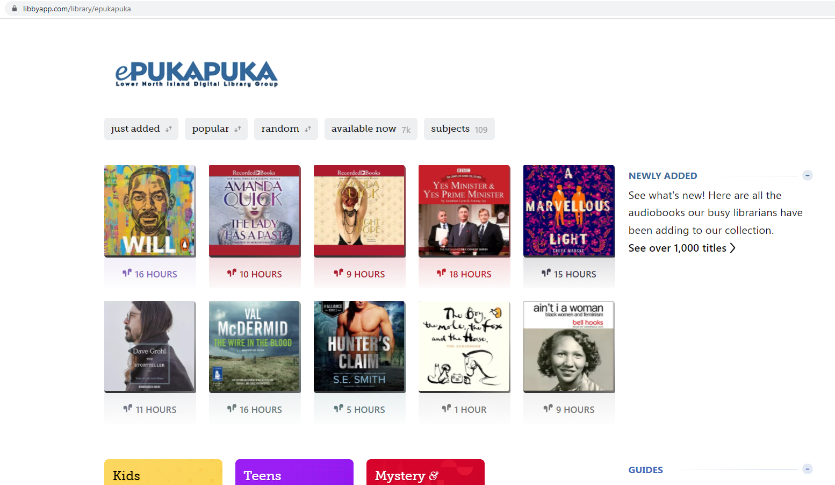Open A Marvellous Light audiobook cover
835x485 pixels.
coord(569,211)
